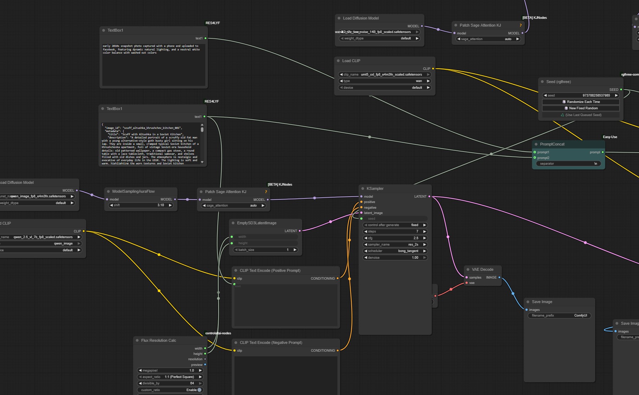Screen dimensions: 639x395
Task: Open the help question mark on the wan-model Patch Sage Attention node
Action: click(521, 25)
